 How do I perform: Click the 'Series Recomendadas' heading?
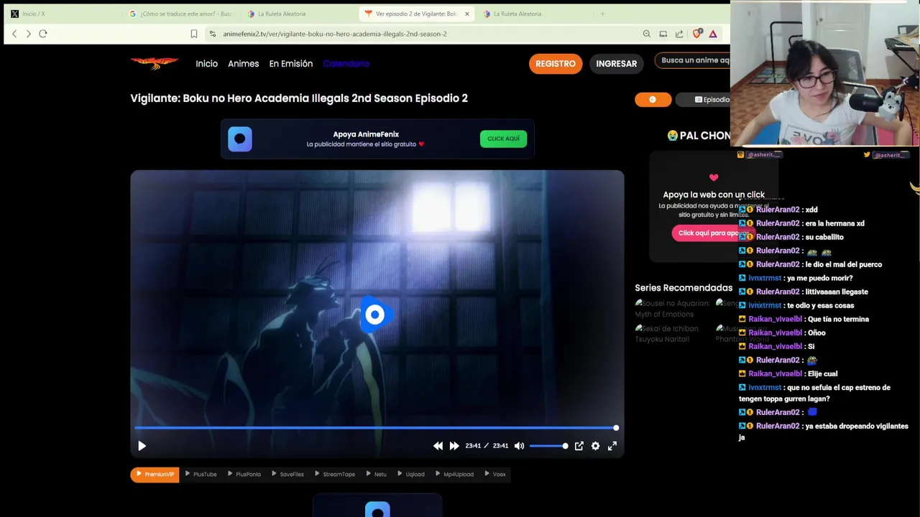point(684,288)
